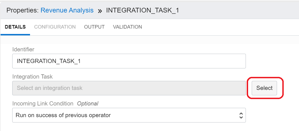Click the Incoming Link Condition label
The height and width of the screenshot is (131, 299).
pos(43,104)
